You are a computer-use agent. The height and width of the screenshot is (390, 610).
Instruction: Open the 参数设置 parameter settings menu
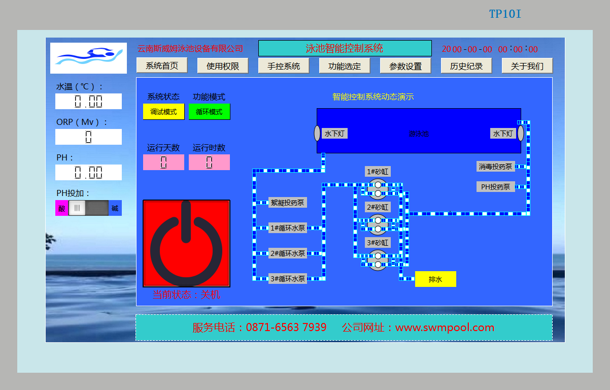405,66
